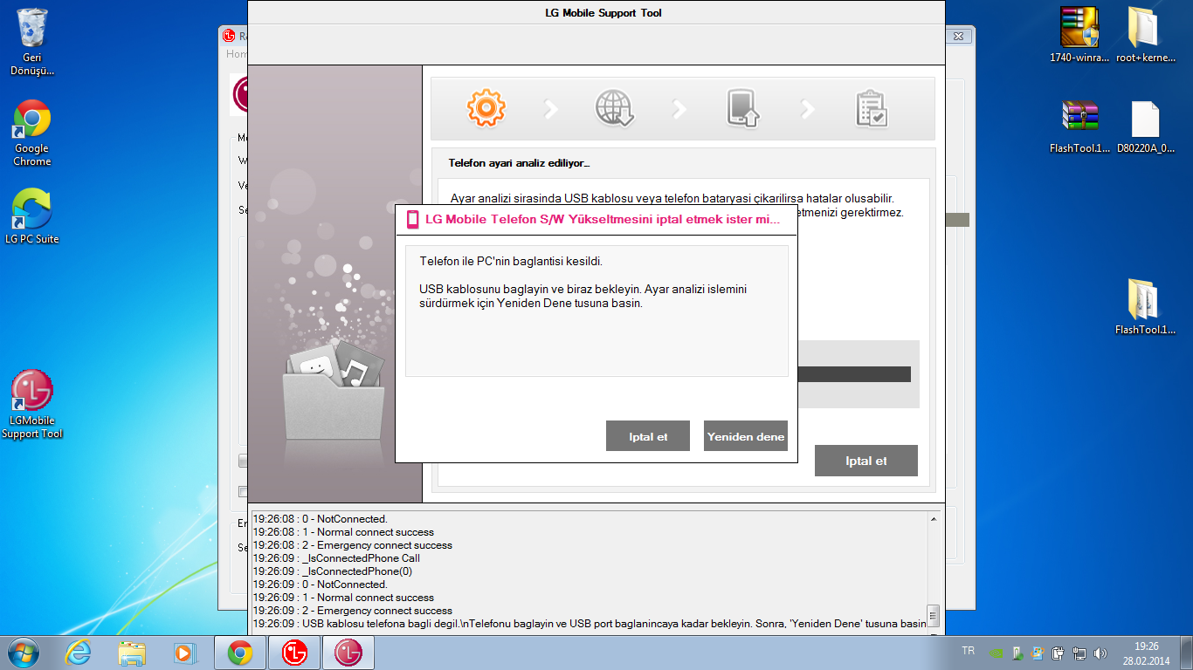Click log line '19:26:09 : 0 - NotConnected.'

[320, 585]
